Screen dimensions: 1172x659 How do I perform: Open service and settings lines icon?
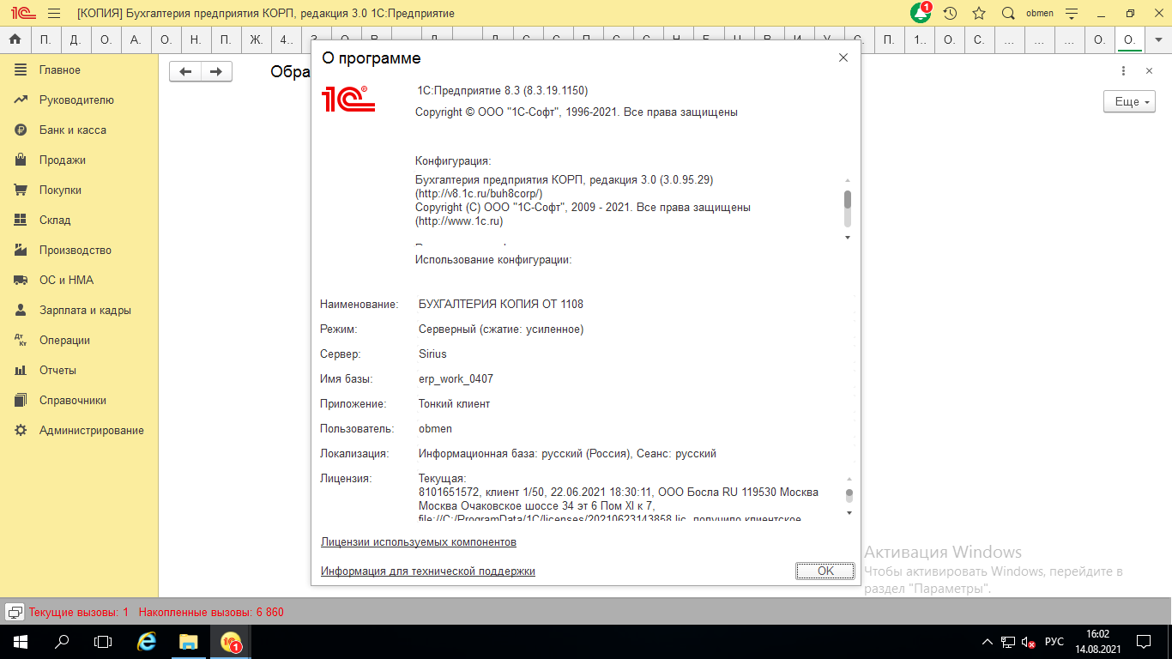click(1072, 14)
